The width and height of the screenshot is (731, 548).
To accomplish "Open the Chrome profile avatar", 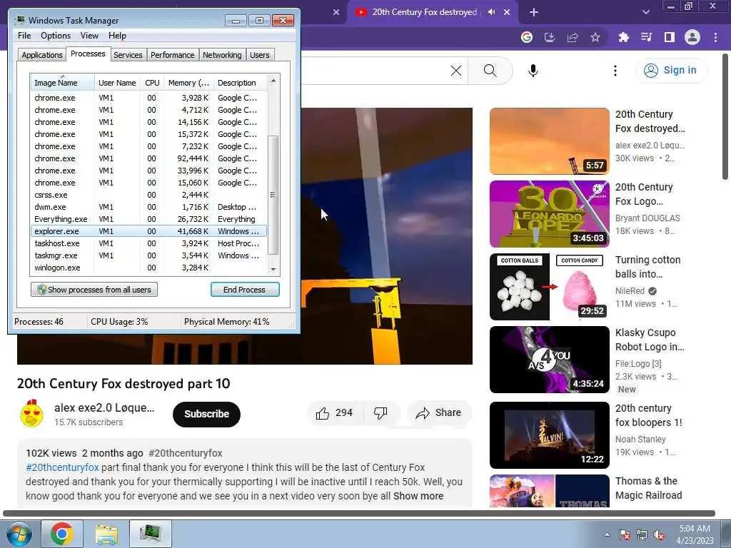I will pyautogui.click(x=692, y=37).
